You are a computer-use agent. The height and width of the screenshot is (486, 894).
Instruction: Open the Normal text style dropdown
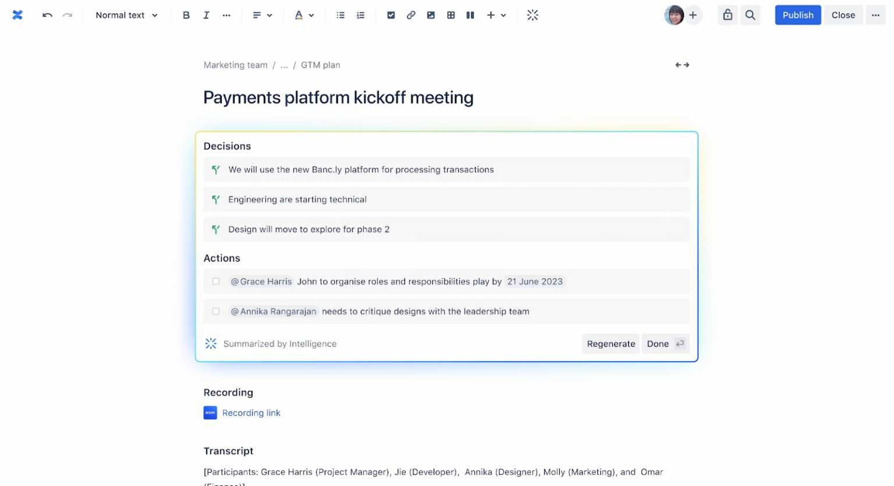[126, 15]
